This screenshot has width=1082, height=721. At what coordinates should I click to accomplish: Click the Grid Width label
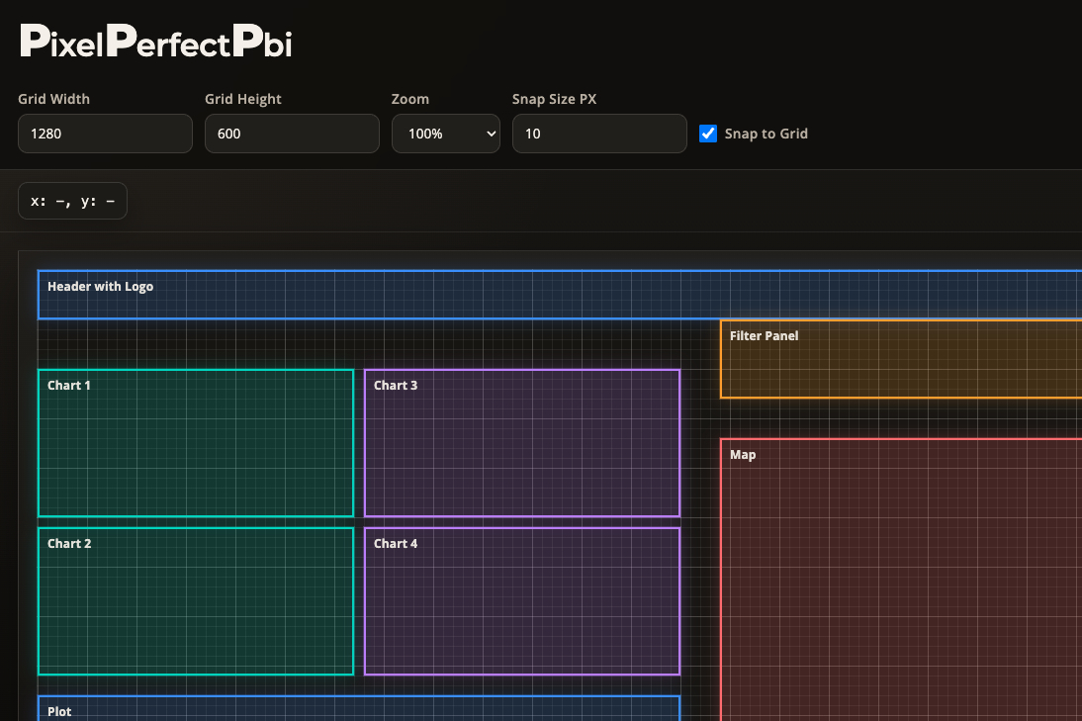53,99
